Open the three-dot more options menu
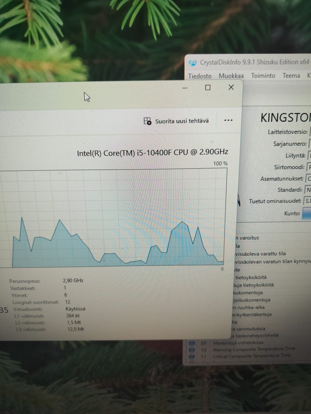Image resolution: width=311 pixels, height=414 pixels. point(228,120)
